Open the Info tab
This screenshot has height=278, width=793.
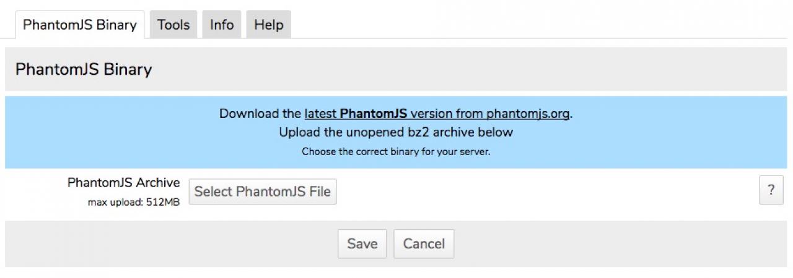pos(222,25)
